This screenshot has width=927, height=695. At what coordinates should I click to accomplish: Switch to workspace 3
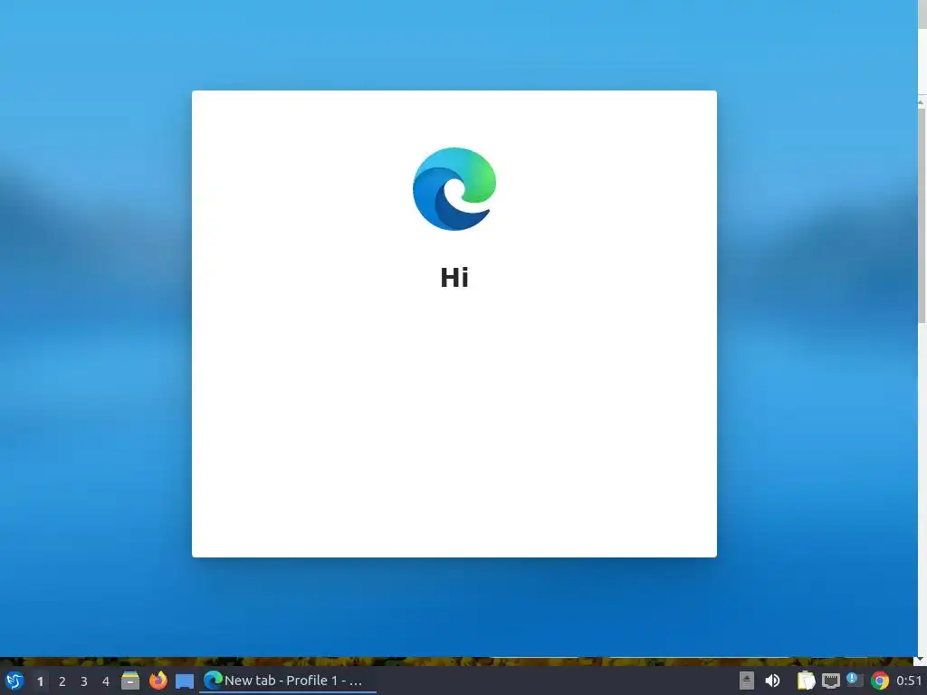click(84, 681)
